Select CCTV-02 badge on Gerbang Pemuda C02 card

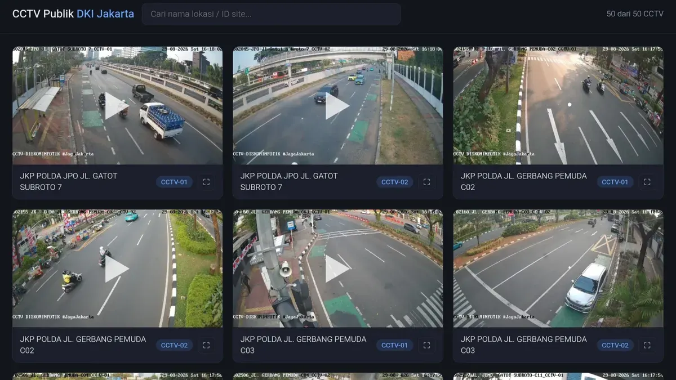click(x=174, y=345)
